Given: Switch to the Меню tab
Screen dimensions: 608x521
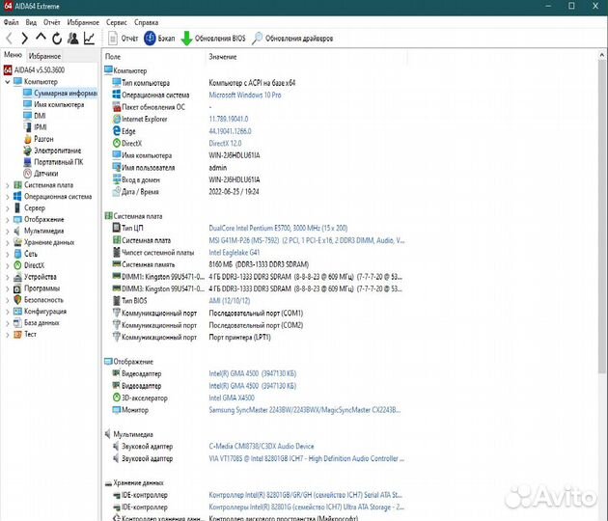Looking at the screenshot, I should (x=13, y=55).
